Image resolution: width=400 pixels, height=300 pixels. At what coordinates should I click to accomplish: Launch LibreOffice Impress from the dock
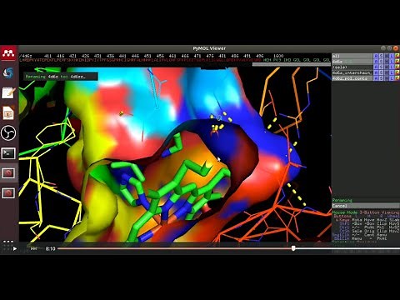(8, 113)
